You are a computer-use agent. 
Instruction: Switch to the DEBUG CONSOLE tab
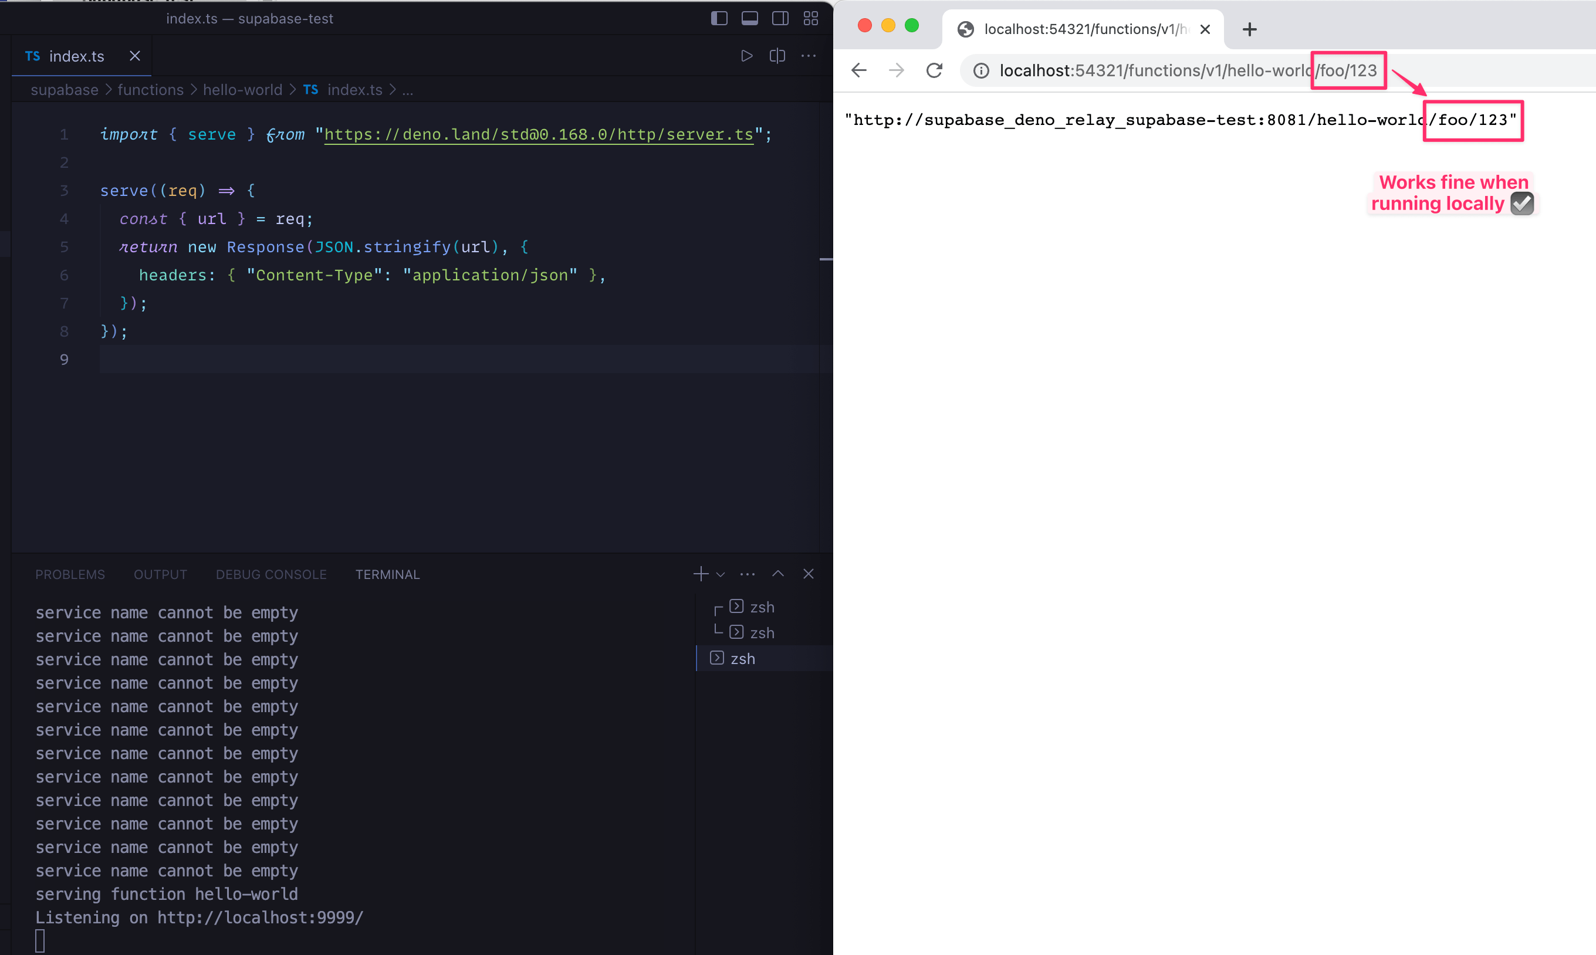coord(271,574)
